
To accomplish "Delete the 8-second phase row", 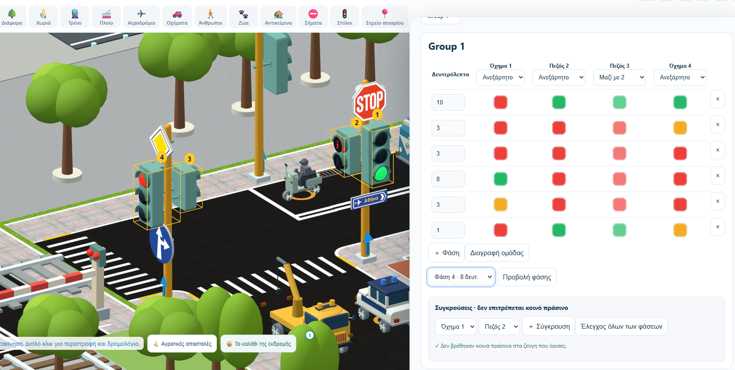I will tap(717, 176).
